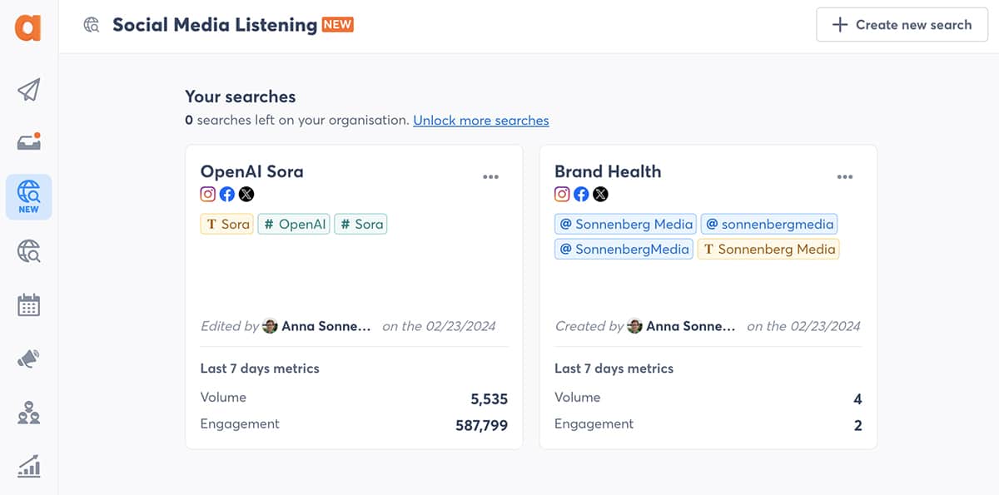This screenshot has height=495, width=999.
Task: Click Instagram icon on OpenAI Sora card
Action: tap(208, 194)
